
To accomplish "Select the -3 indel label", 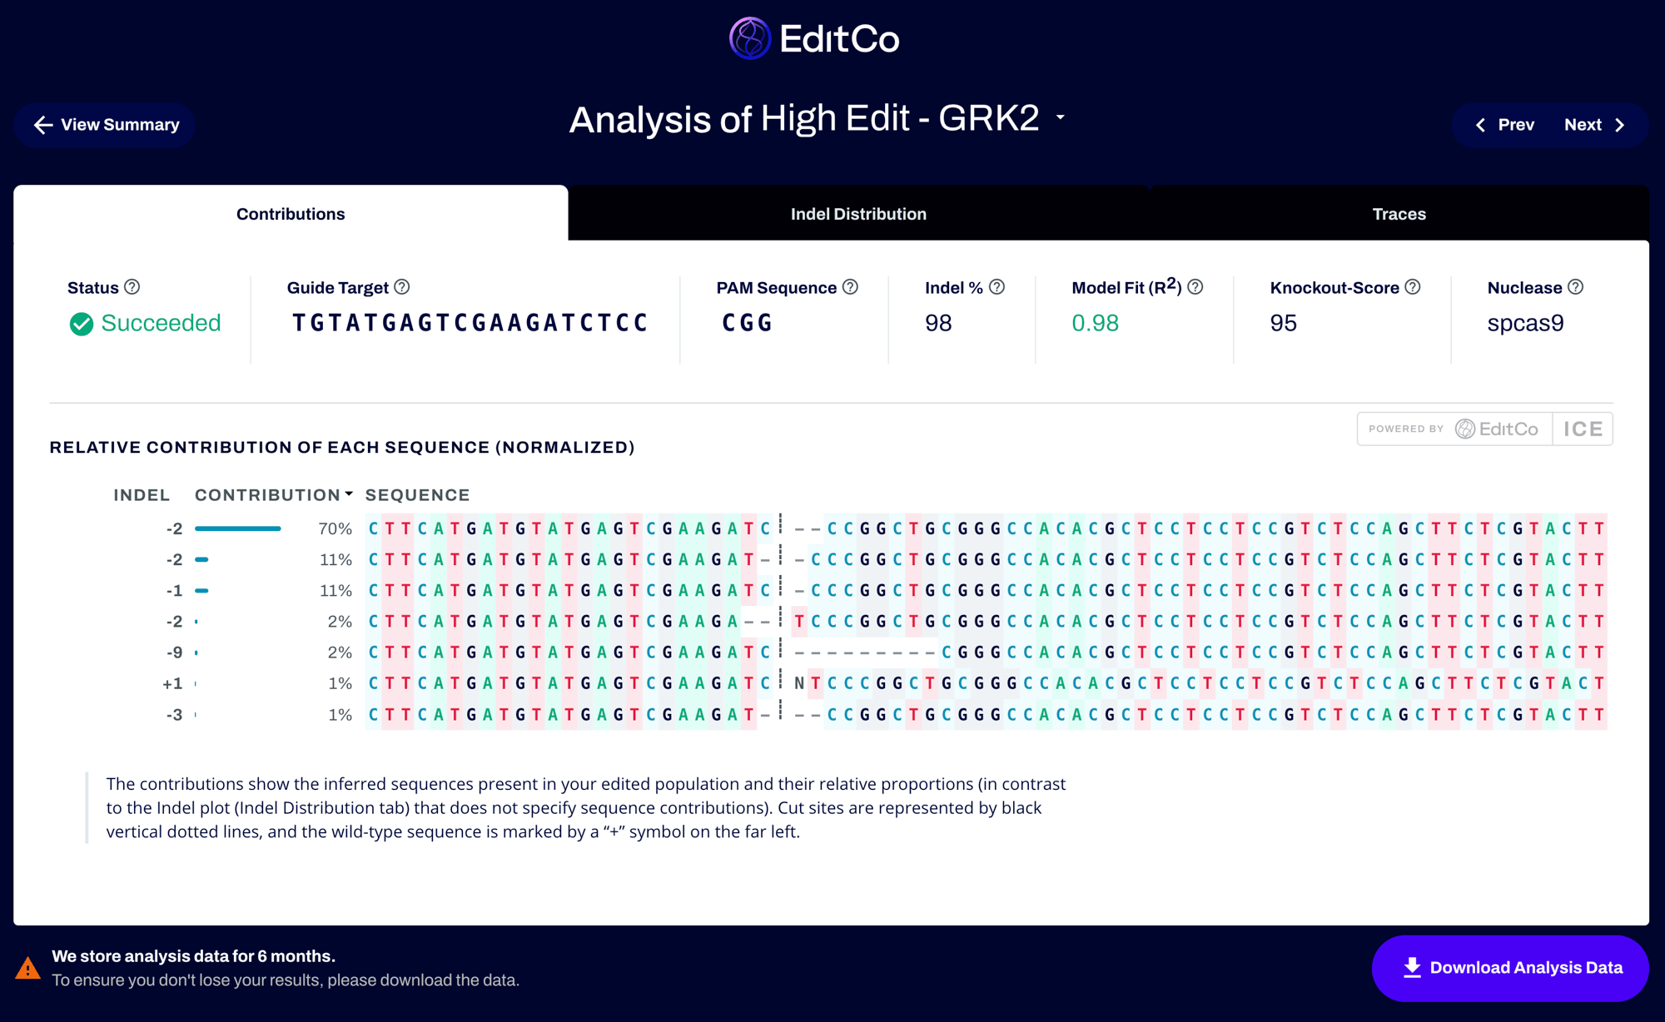I will click(174, 715).
